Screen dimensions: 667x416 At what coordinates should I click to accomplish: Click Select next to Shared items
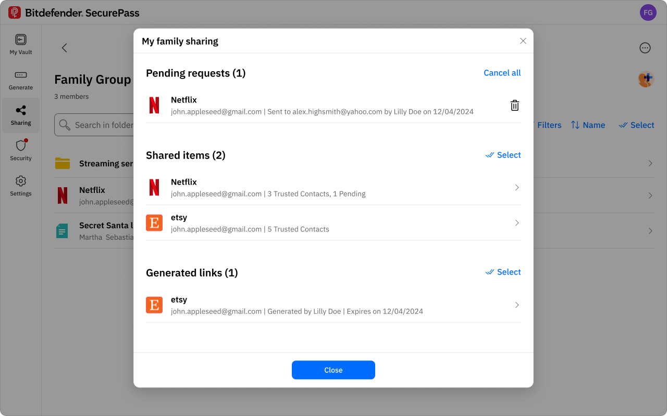click(503, 155)
